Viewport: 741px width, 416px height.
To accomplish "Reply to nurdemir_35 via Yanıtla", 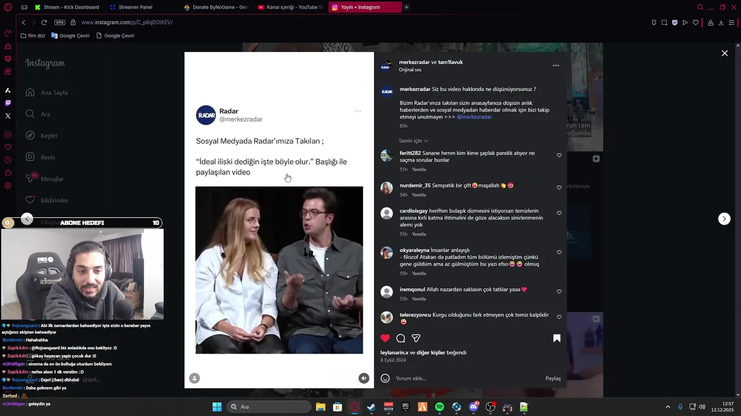I will tap(419, 195).
